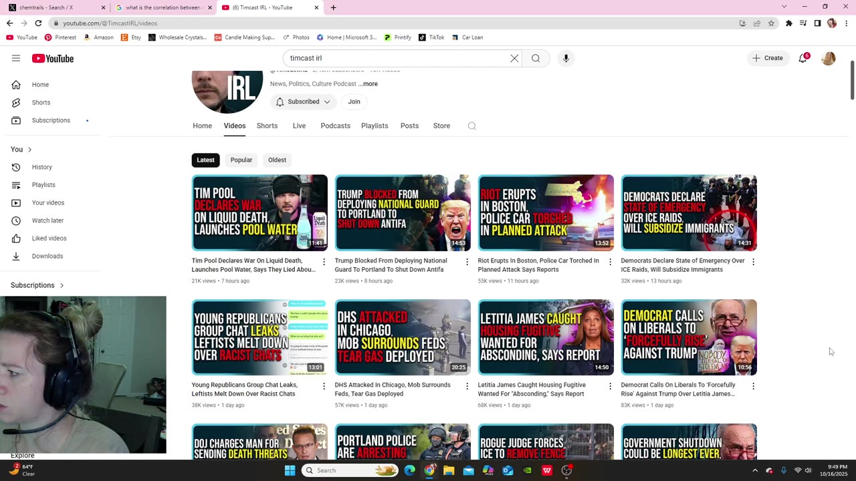Screen dimensions: 856x481
Task: Open options for Democrat Calls On Liberals video
Action: pos(753,386)
